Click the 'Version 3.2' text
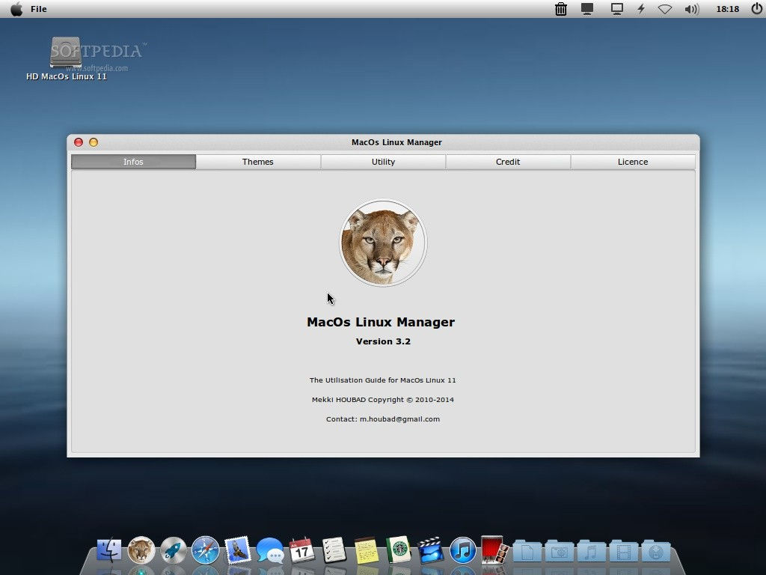766x575 pixels. pos(383,341)
